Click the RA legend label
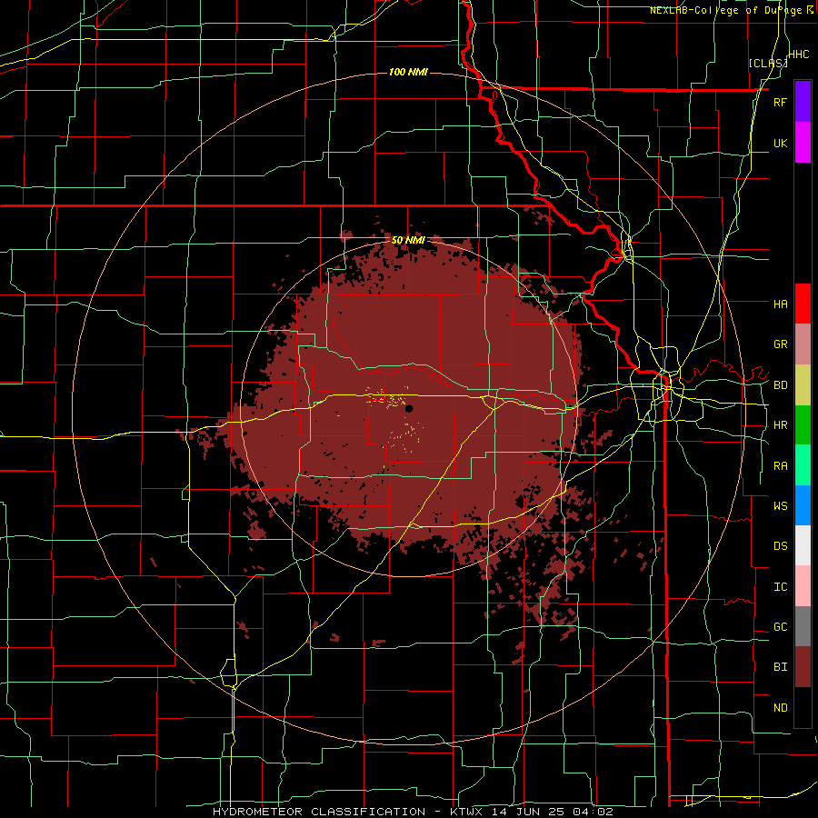818x818 pixels. 780,466
